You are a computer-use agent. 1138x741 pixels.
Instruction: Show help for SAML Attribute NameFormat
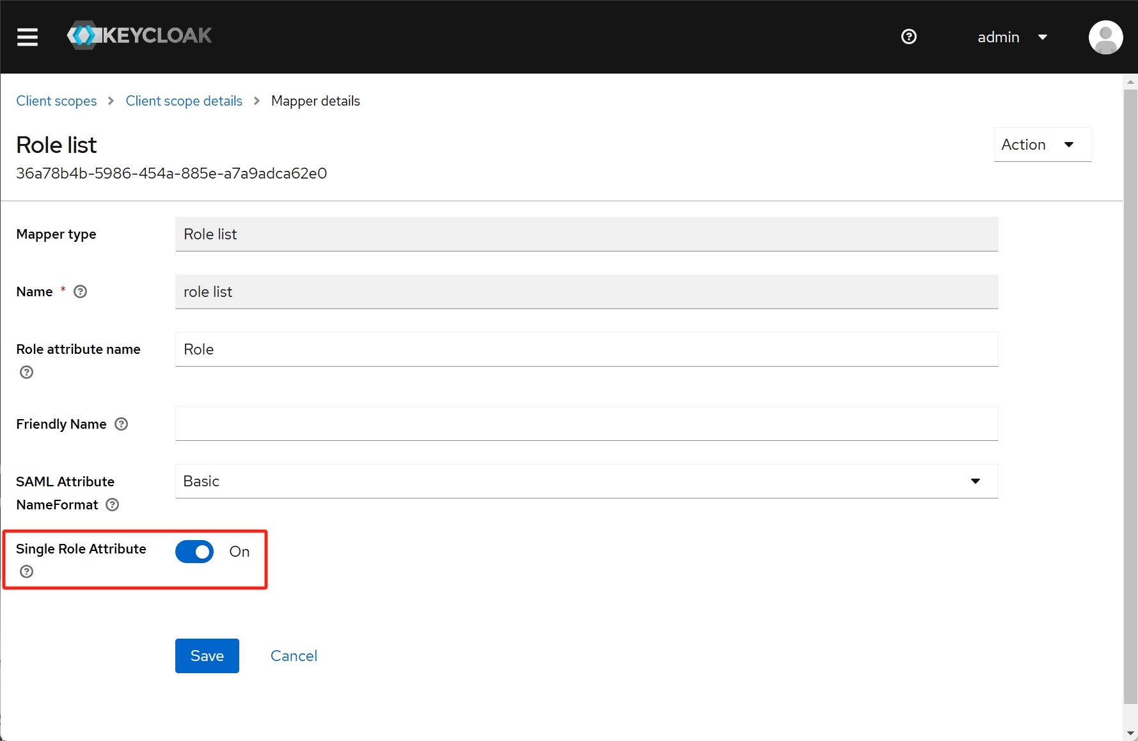tap(113, 505)
